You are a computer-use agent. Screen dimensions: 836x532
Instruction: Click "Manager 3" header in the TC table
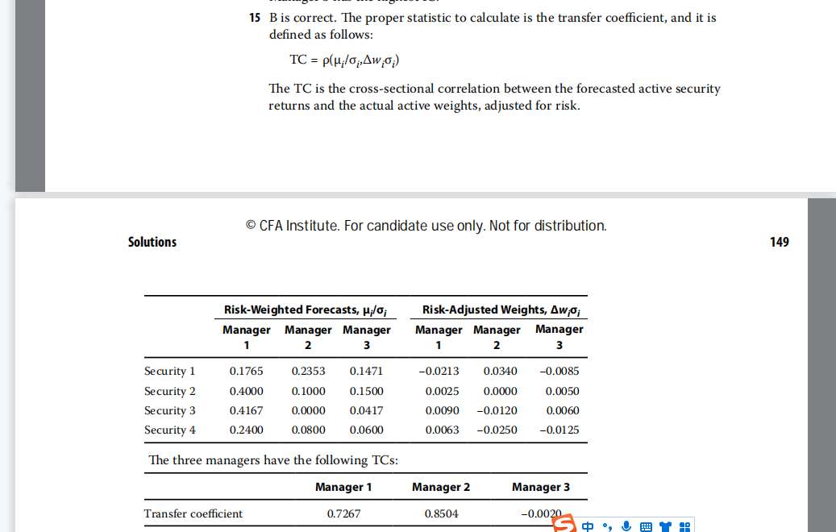point(541,487)
